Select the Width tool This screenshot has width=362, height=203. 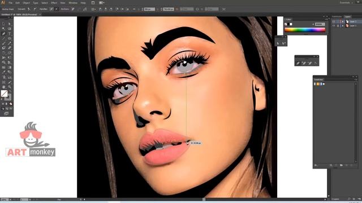[3, 58]
